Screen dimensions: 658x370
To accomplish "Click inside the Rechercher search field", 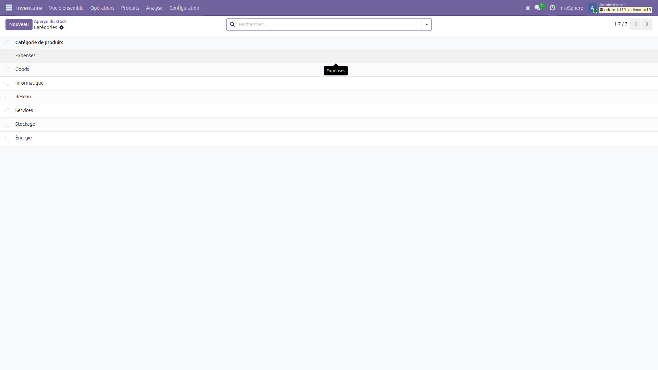I will pyautogui.click(x=308, y=24).
